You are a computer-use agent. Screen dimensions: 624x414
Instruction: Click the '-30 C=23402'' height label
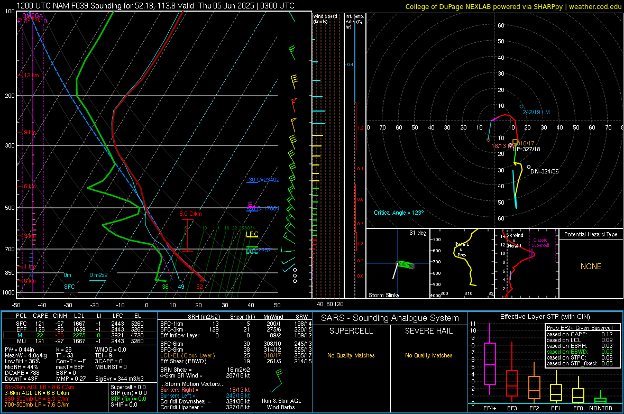(x=263, y=180)
